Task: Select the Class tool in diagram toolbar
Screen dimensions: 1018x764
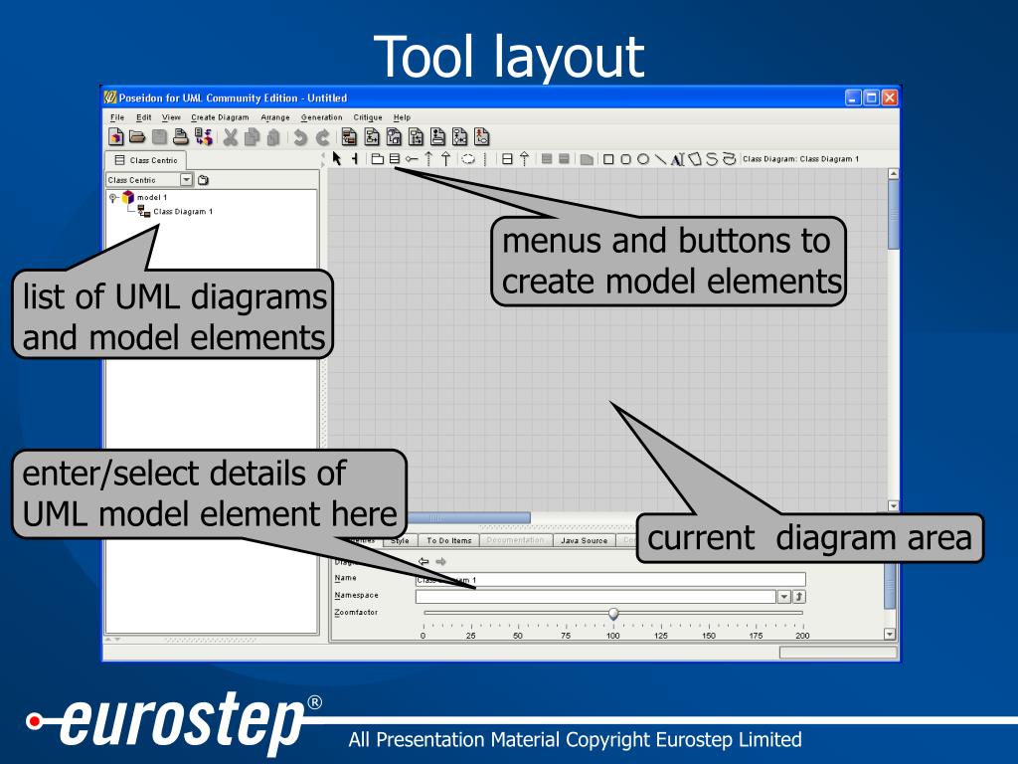Action: tap(394, 158)
